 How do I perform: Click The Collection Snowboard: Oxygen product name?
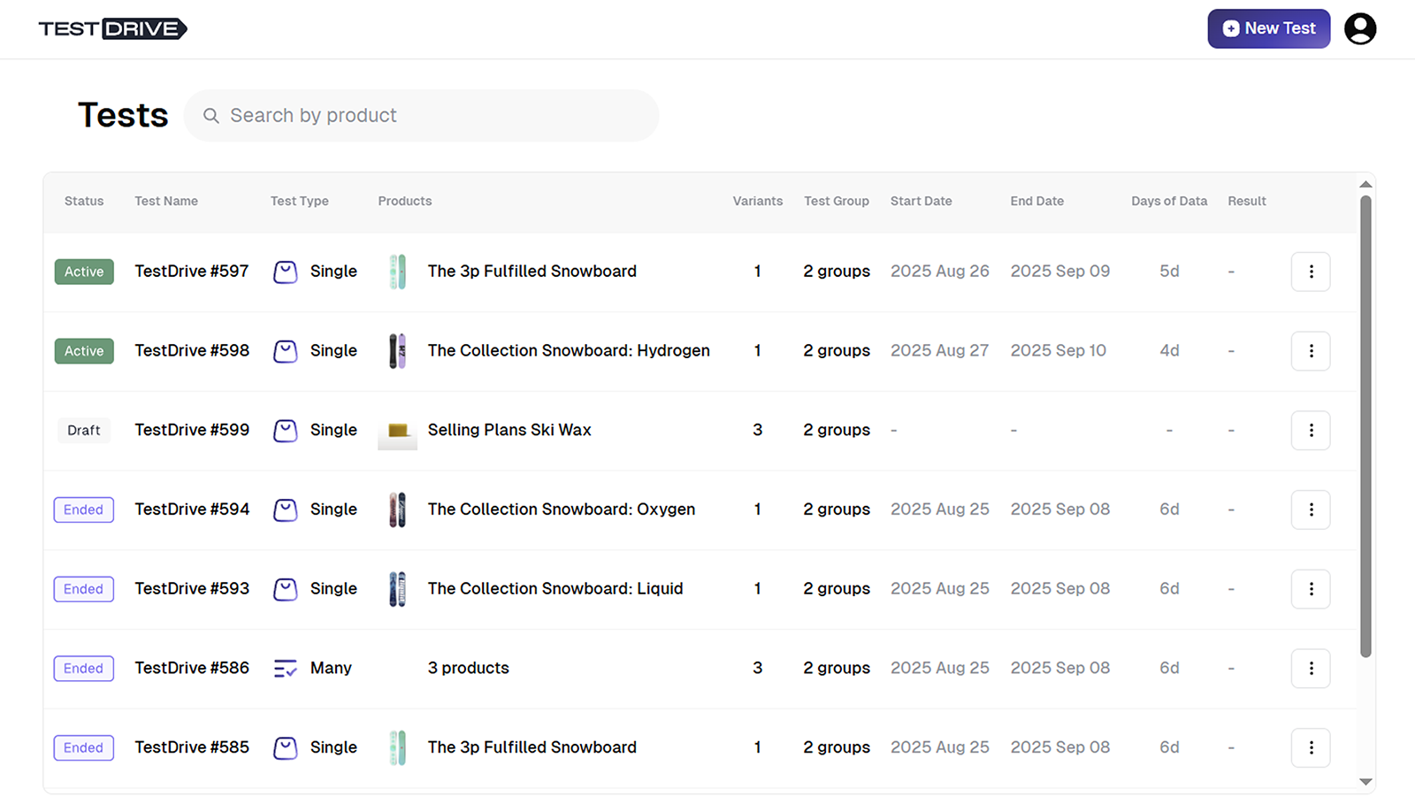point(562,509)
